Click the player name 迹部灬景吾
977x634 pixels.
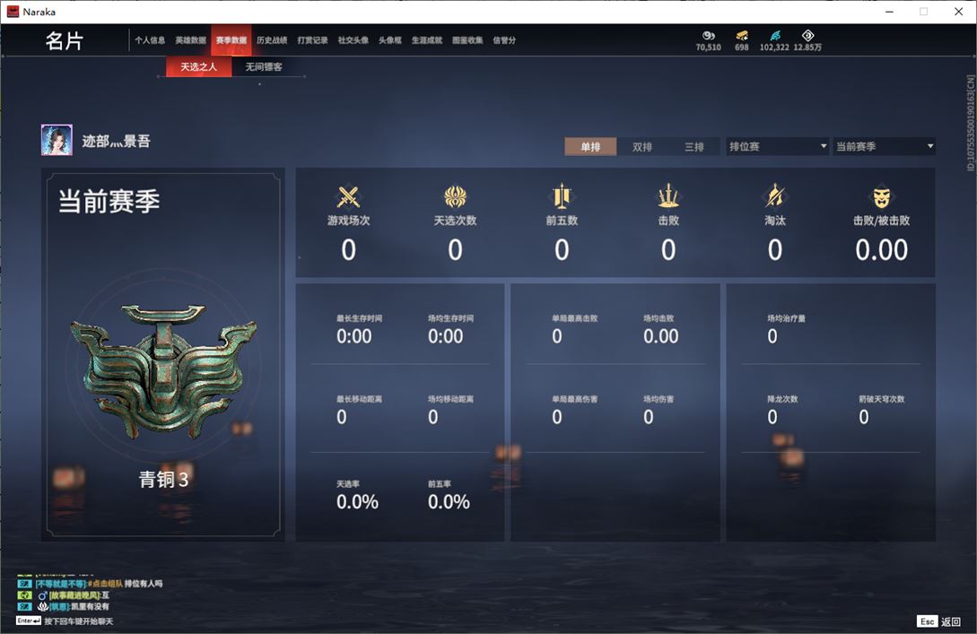coord(116,142)
